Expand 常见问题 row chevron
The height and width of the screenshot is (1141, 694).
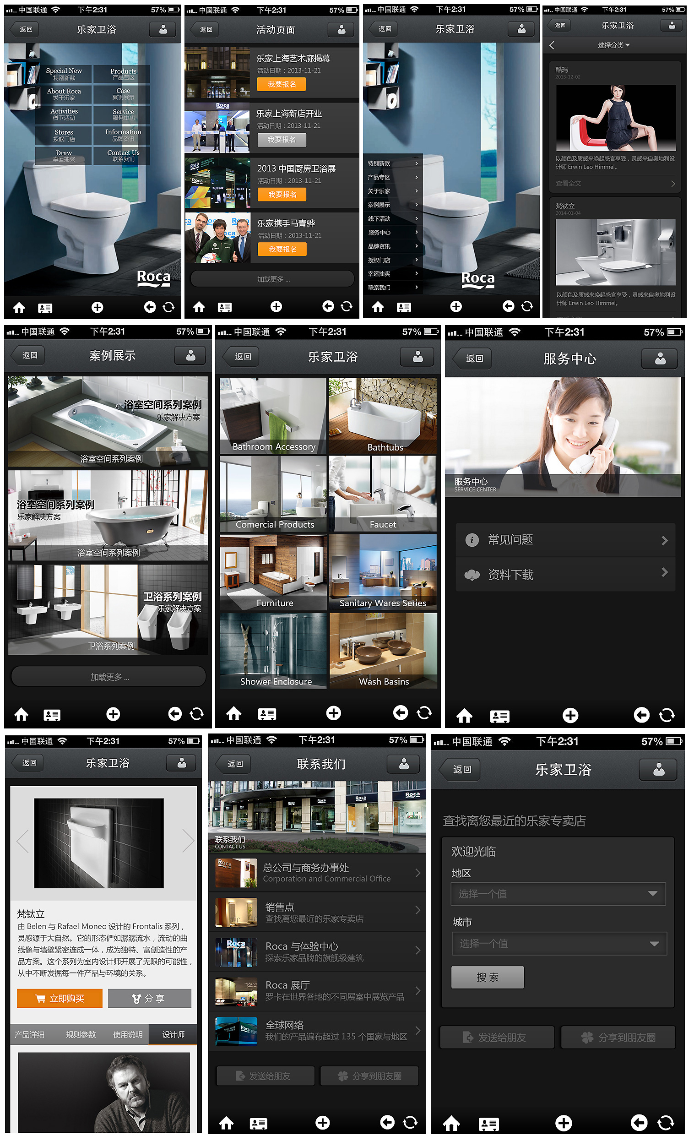coord(664,540)
